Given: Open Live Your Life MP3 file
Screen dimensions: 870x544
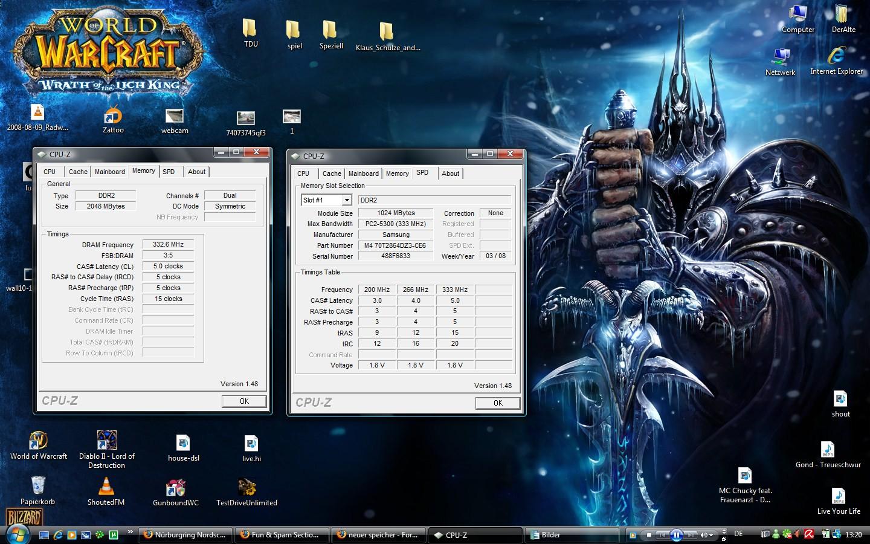Looking at the screenshot, I should [839, 501].
